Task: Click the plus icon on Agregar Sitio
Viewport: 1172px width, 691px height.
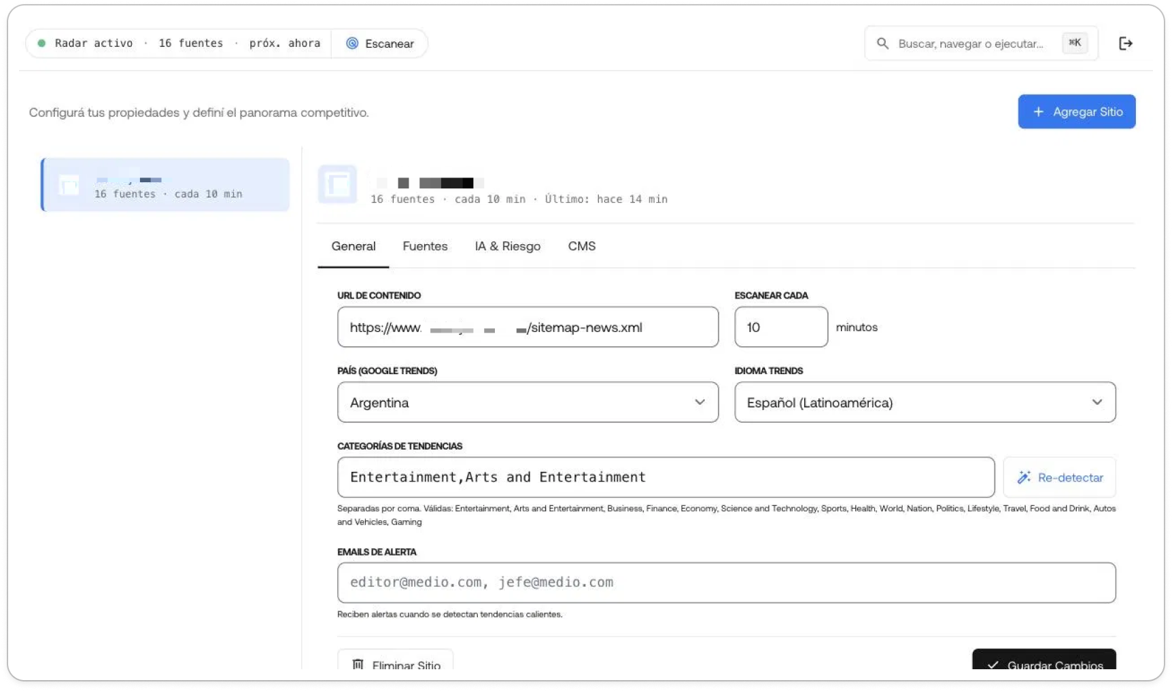Action: pos(1038,112)
